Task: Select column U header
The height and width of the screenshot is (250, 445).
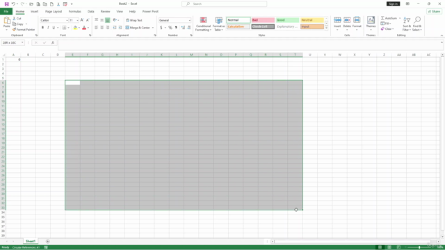Action: tap(310, 55)
